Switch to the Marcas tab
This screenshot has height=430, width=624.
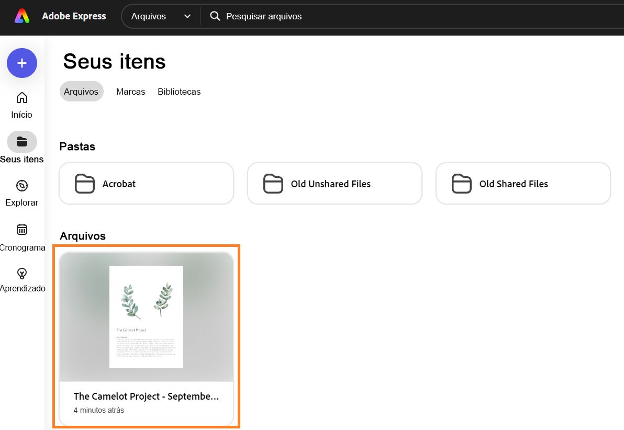tap(130, 92)
